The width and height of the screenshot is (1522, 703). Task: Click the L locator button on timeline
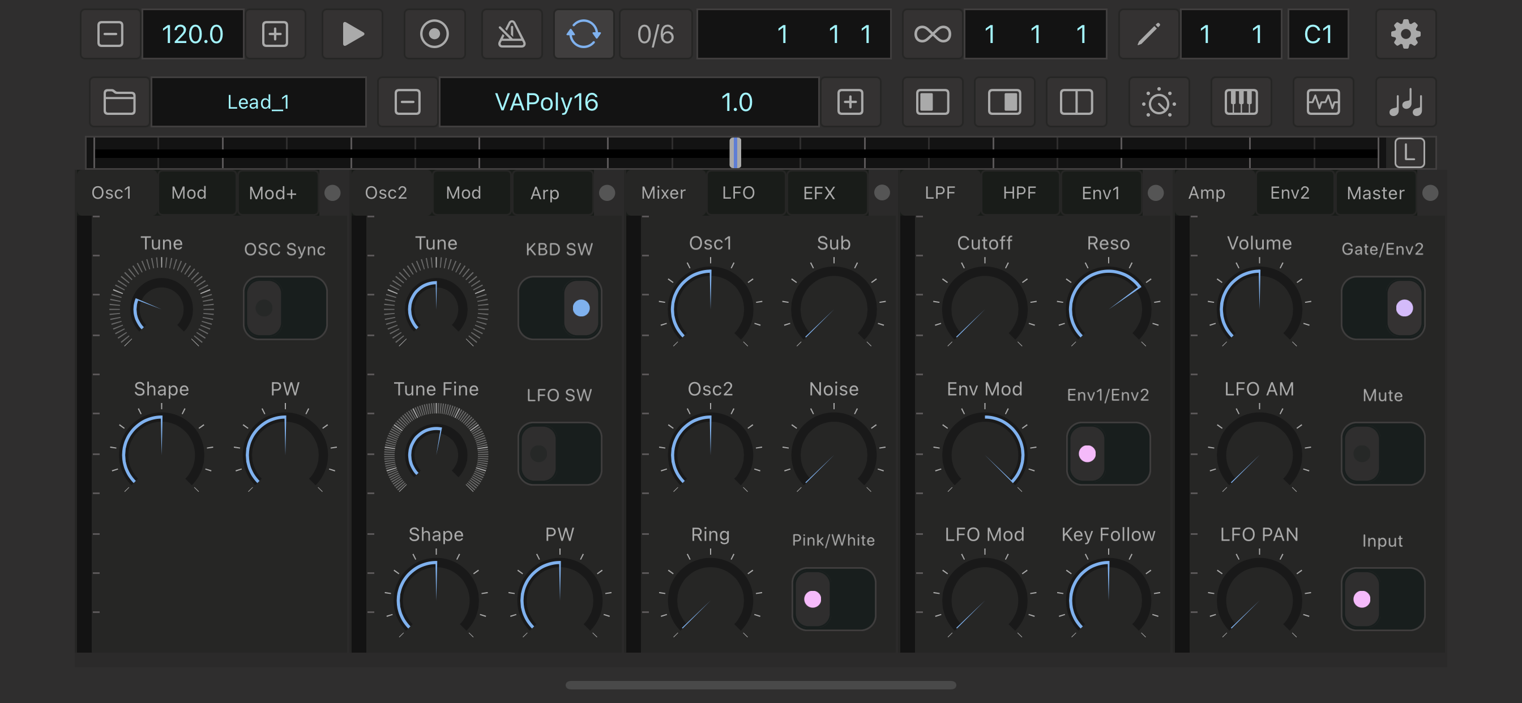(x=1409, y=153)
